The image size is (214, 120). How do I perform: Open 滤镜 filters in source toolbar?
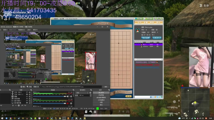(29, 87)
